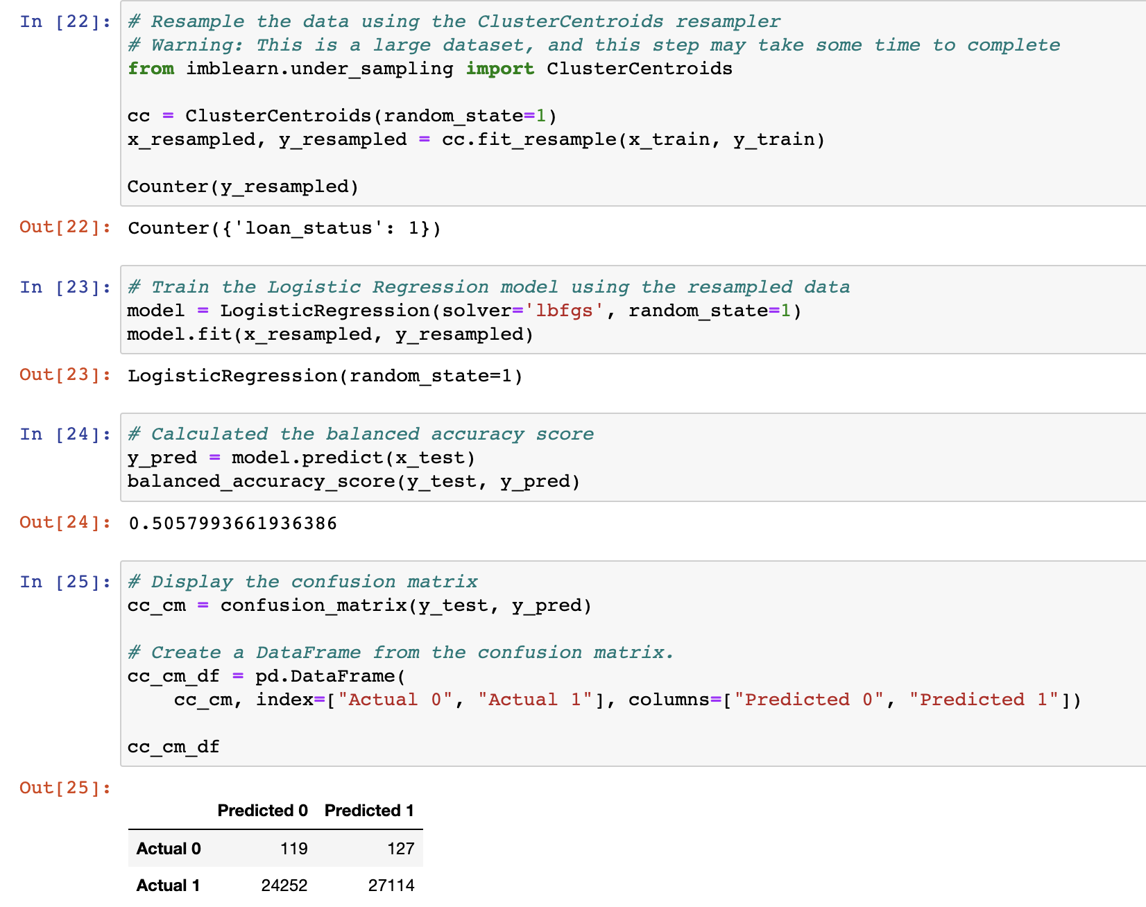Click the table cell value 127
The height and width of the screenshot is (907, 1146).
coord(401,849)
